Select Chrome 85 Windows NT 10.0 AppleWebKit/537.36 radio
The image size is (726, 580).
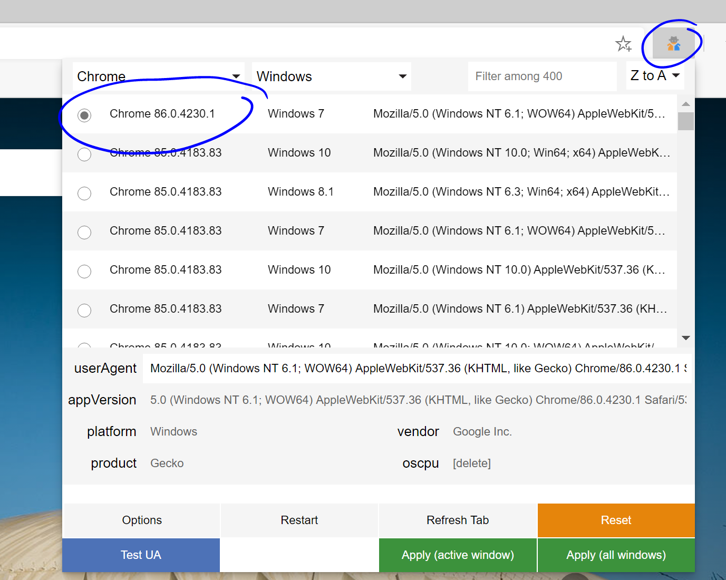pos(84,271)
